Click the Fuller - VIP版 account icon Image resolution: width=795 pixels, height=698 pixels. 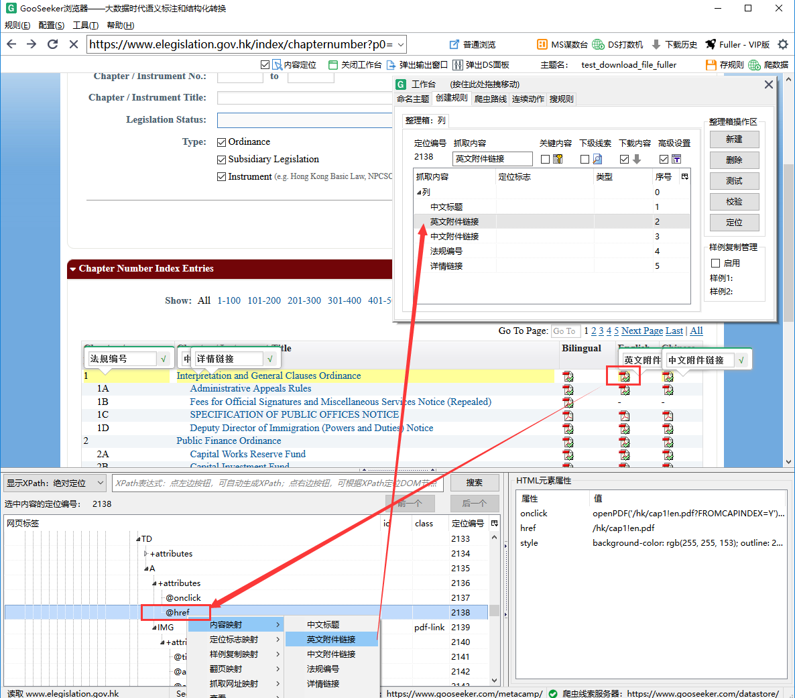(x=711, y=45)
